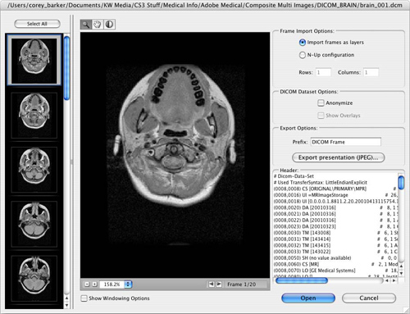Screen dimensions: 410x314
Task: Click the Prefix field with DICOM Frame
Action: point(346,142)
